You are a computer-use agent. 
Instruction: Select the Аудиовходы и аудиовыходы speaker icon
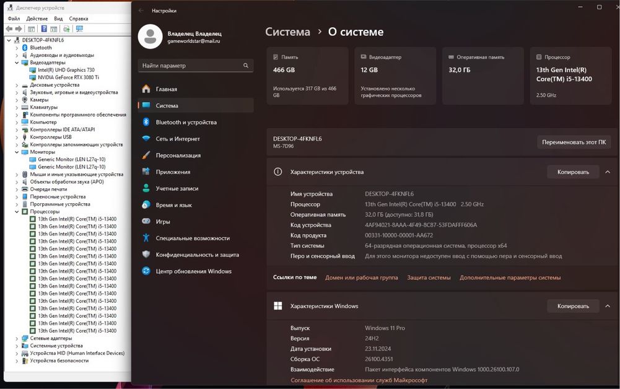(25, 55)
